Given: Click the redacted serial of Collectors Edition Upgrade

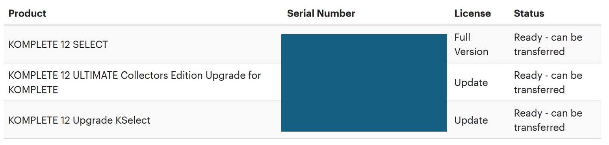Looking at the screenshot, I should pyautogui.click(x=364, y=82).
